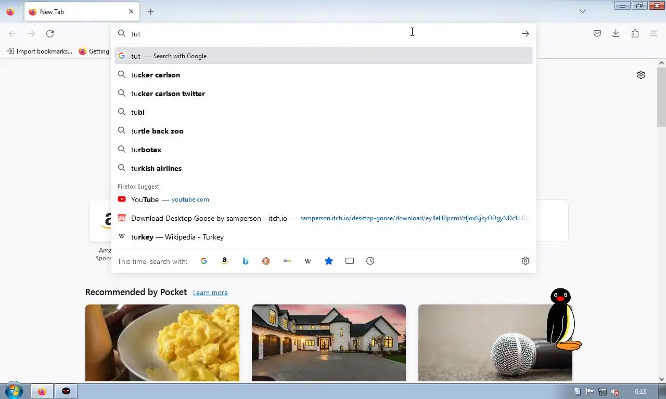The width and height of the screenshot is (666, 399).
Task: Search in open Tabs icon
Action: (x=350, y=261)
